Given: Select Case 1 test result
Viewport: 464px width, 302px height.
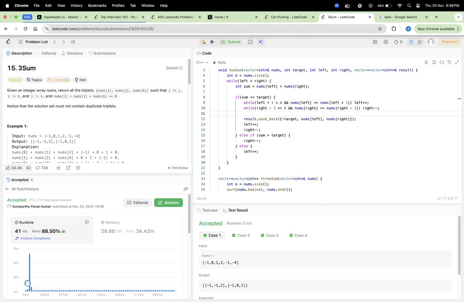Looking at the screenshot, I should click(x=212, y=235).
